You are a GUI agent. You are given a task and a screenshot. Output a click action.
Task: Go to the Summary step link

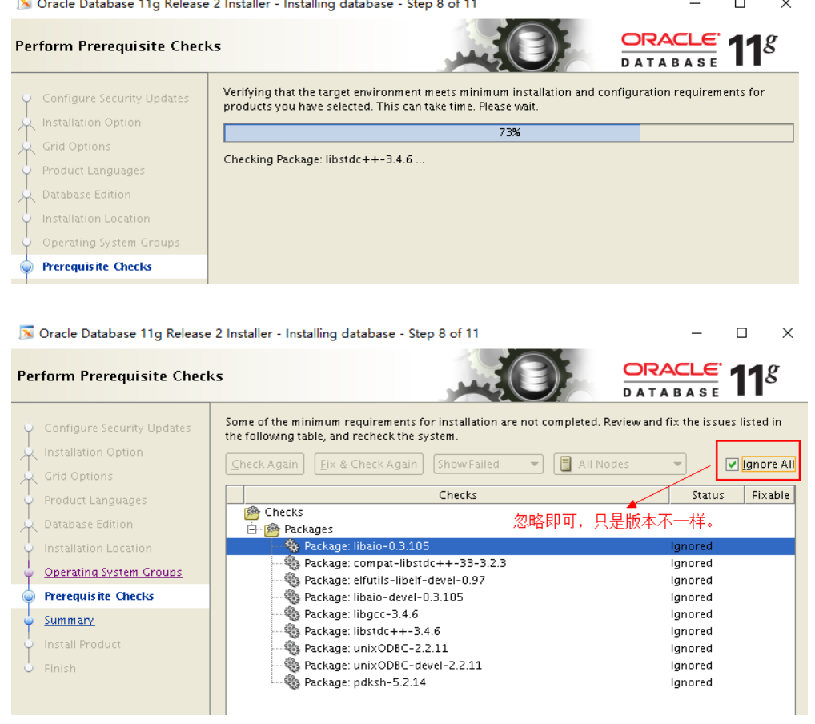click(x=69, y=620)
